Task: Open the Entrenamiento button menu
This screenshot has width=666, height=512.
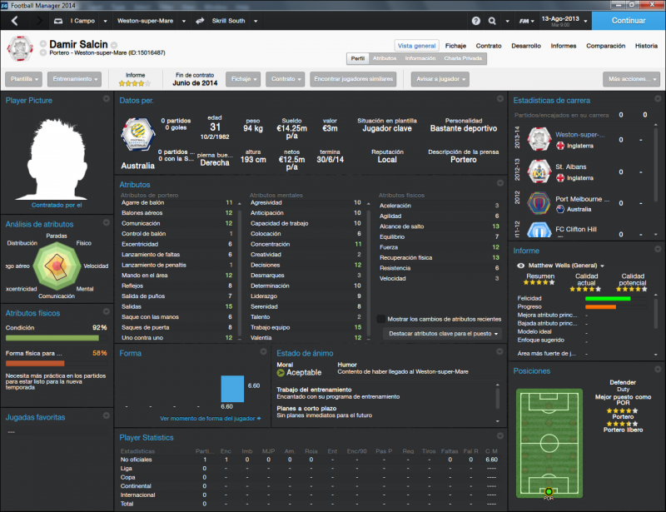Action: coord(74,79)
